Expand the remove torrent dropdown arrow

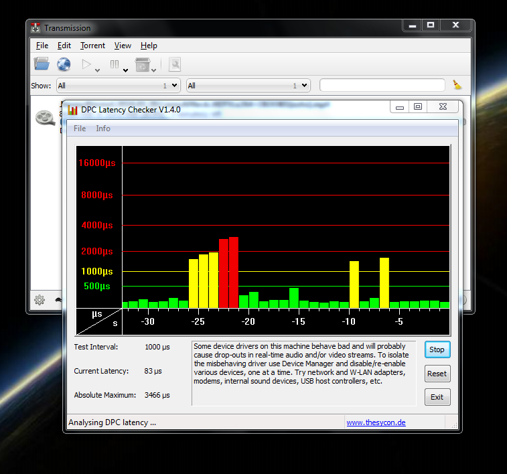(153, 70)
